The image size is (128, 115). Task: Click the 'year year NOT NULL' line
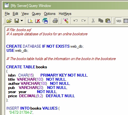pos(32,92)
